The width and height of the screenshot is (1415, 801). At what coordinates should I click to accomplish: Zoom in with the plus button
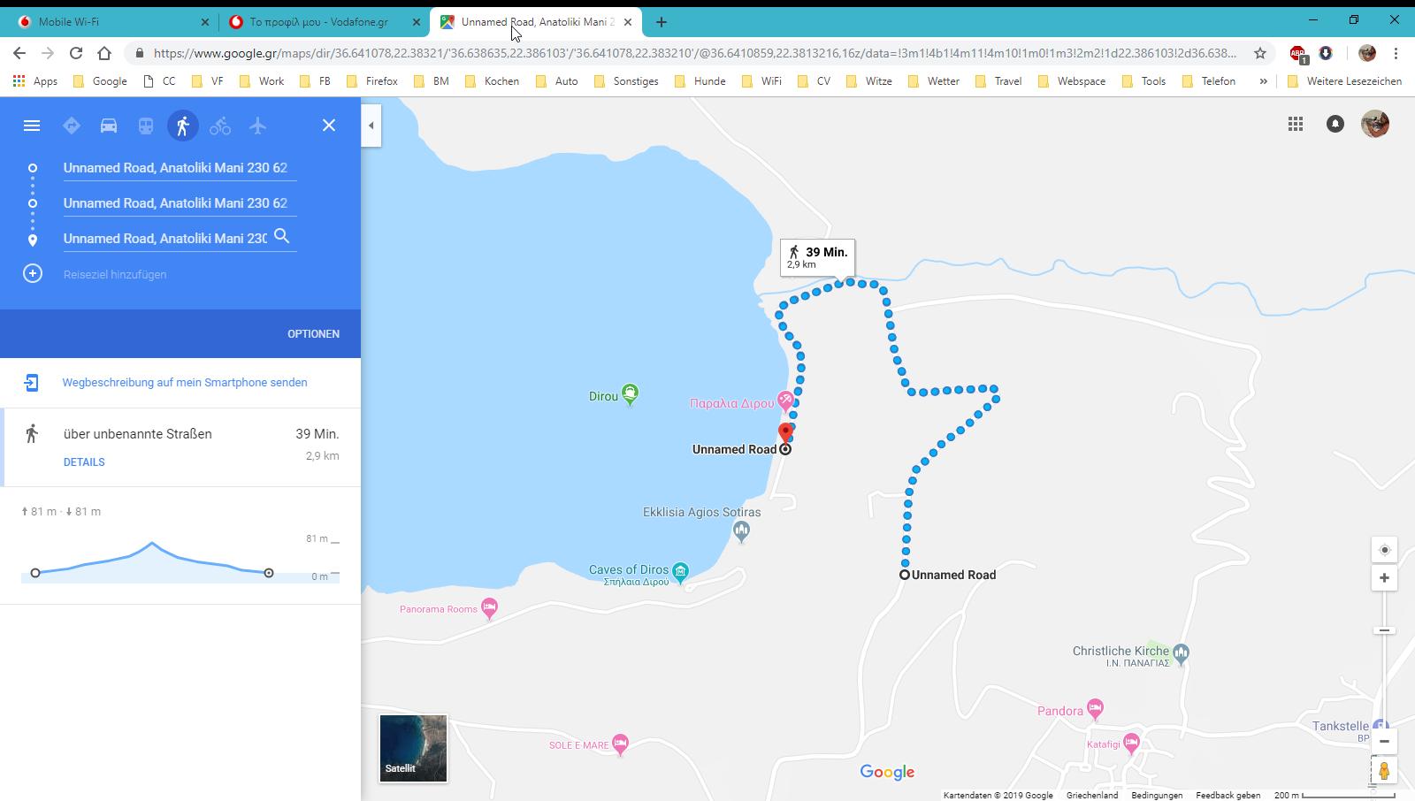tap(1385, 578)
